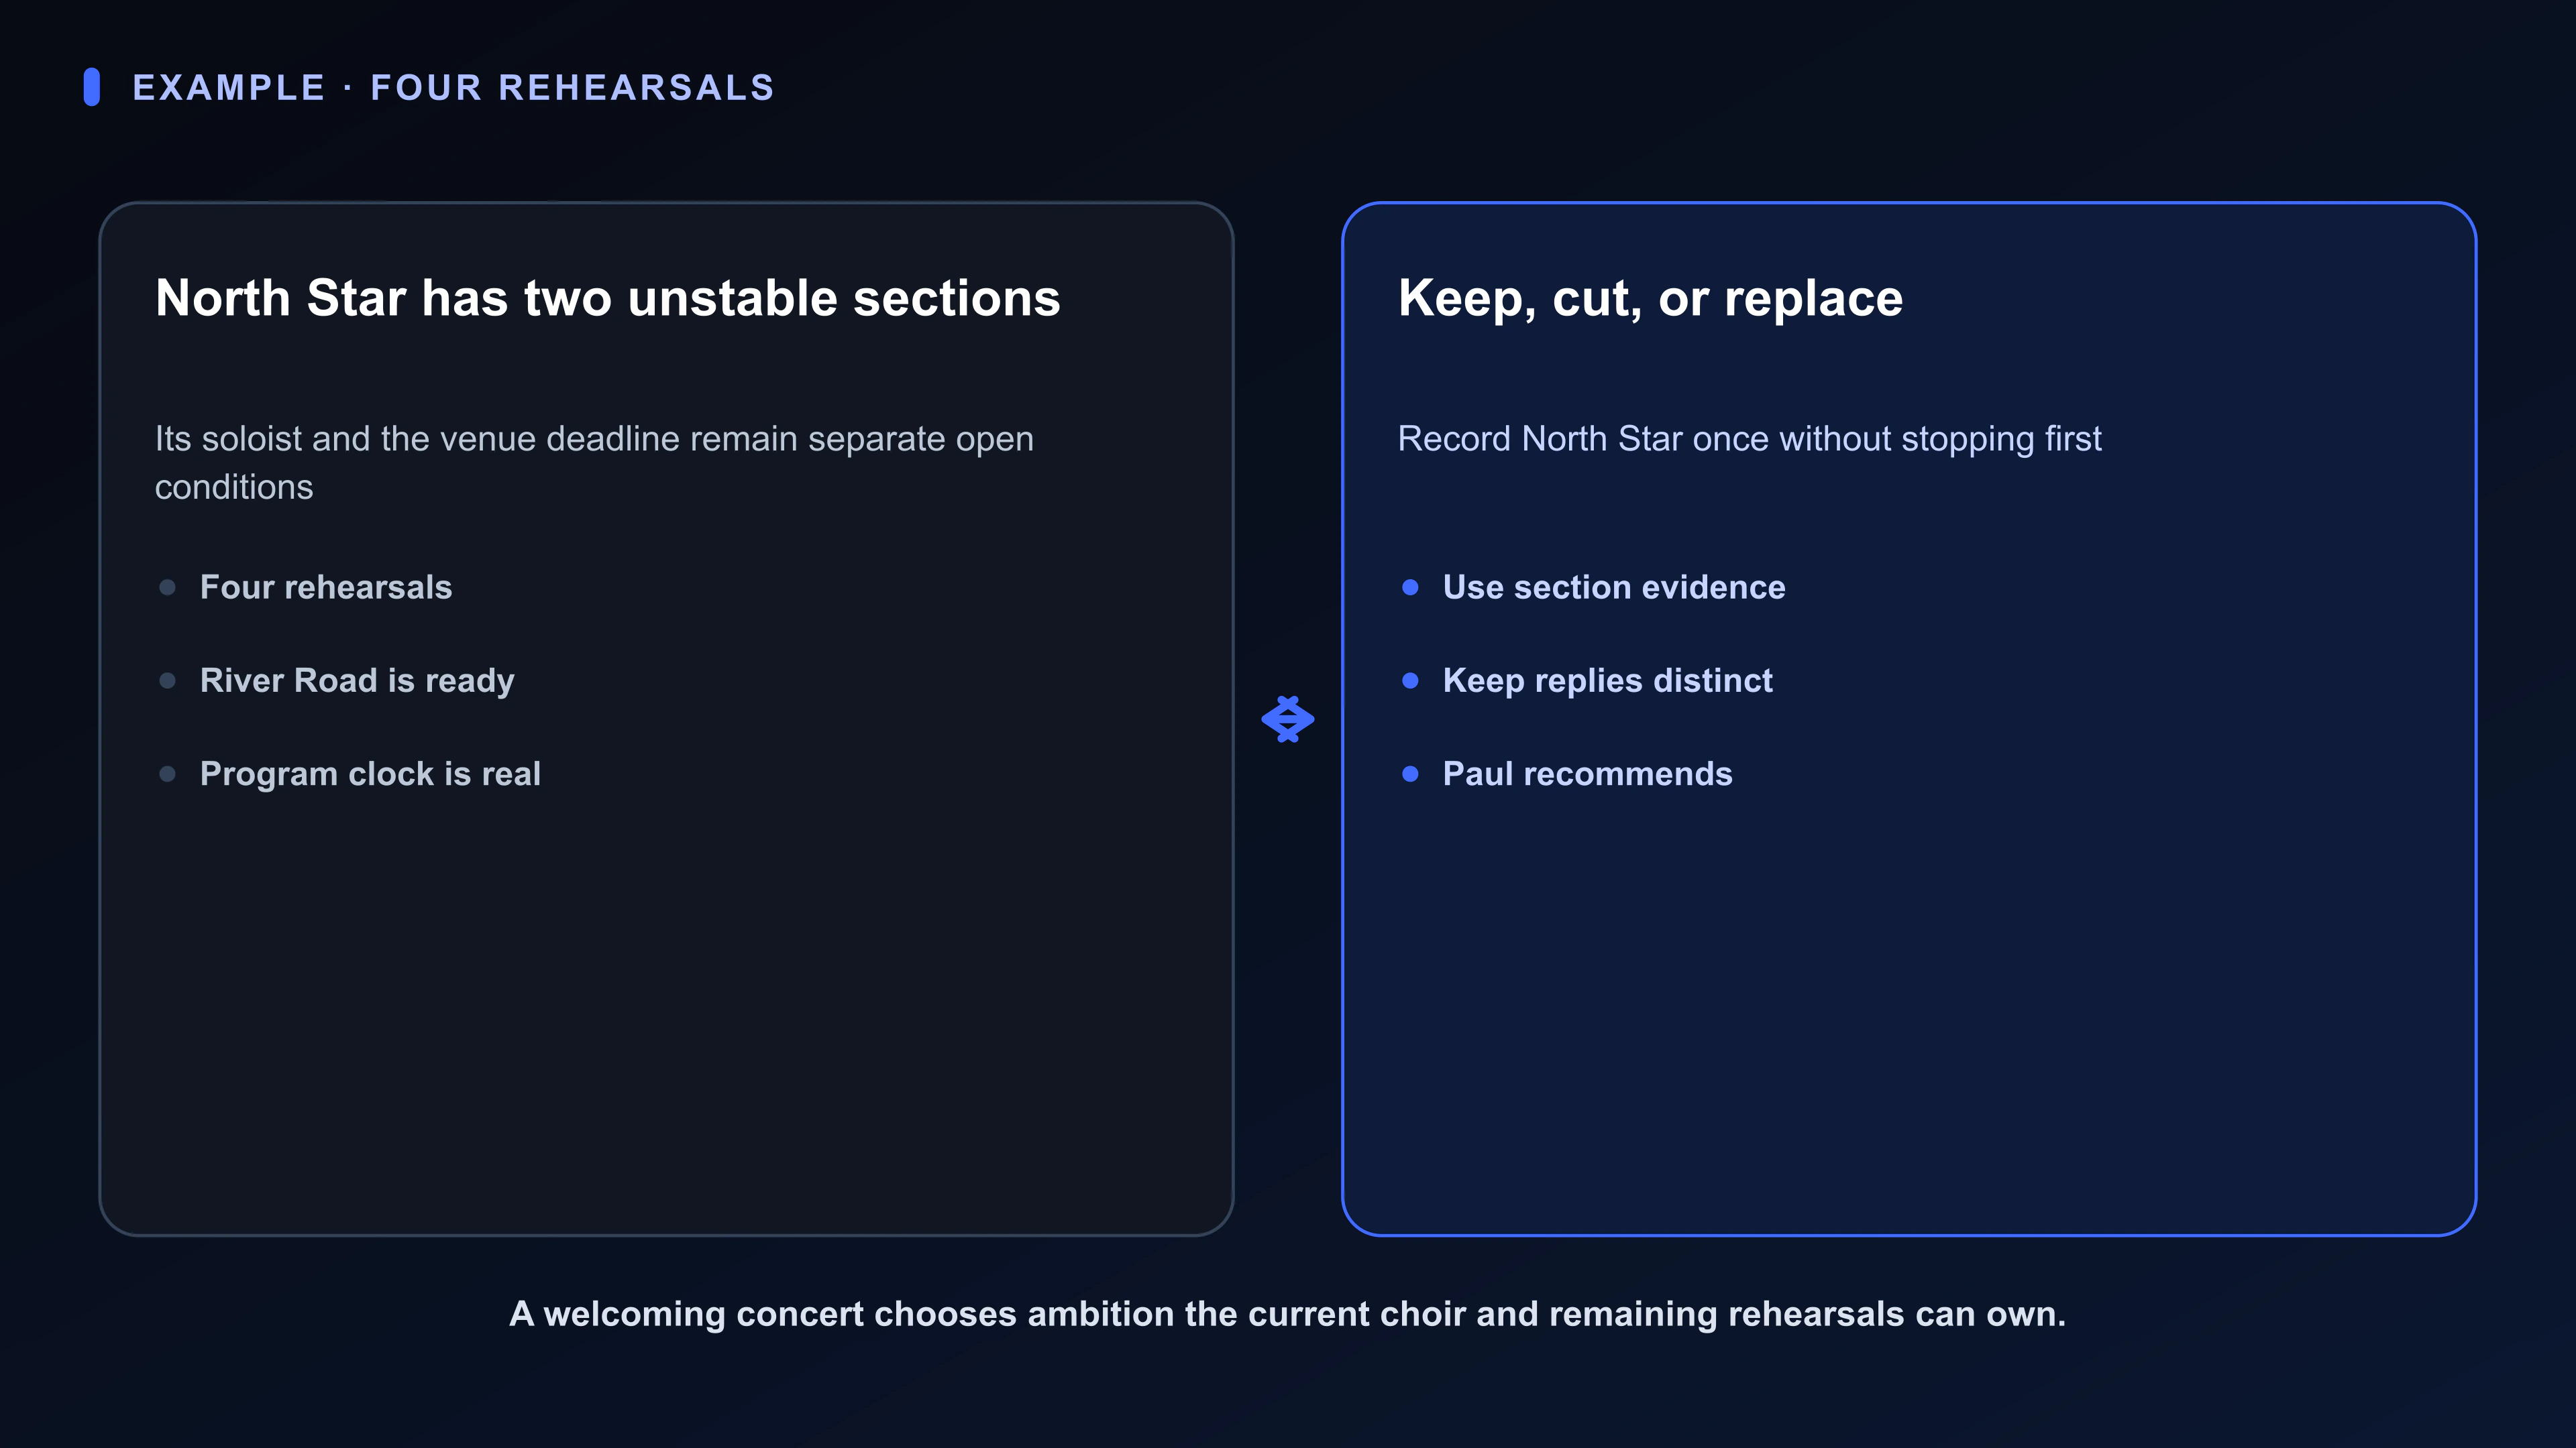Click the welcoming concert footer sentence
This screenshot has width=2576, height=1448.
click(x=1287, y=1314)
